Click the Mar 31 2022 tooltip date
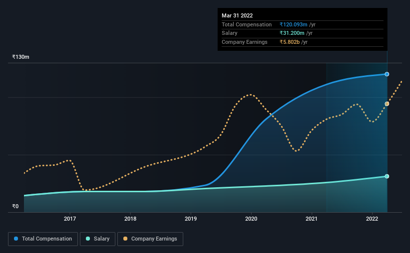Image resolution: width=410 pixels, height=253 pixels. pyautogui.click(x=237, y=15)
